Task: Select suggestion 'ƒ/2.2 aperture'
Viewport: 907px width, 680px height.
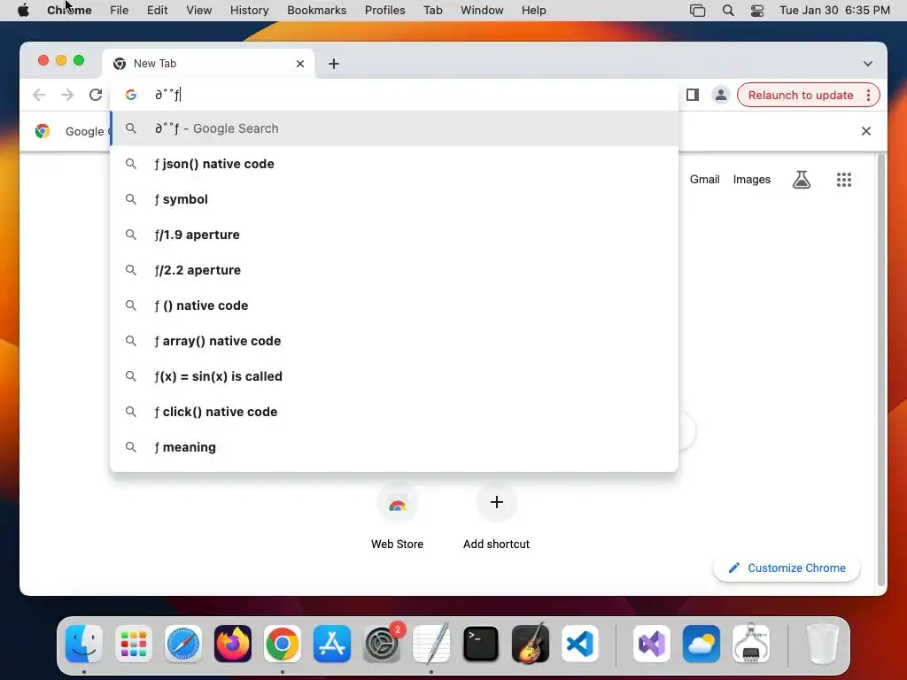Action: click(394, 270)
